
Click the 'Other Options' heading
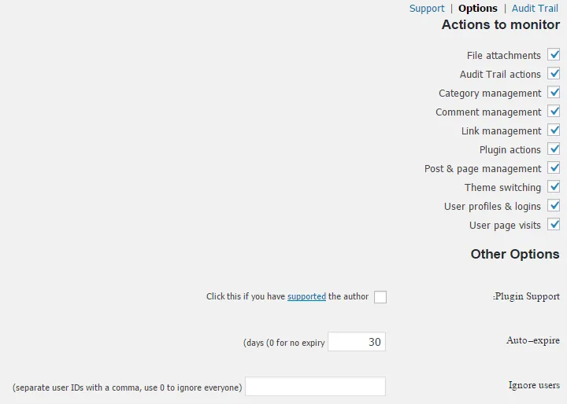(515, 254)
